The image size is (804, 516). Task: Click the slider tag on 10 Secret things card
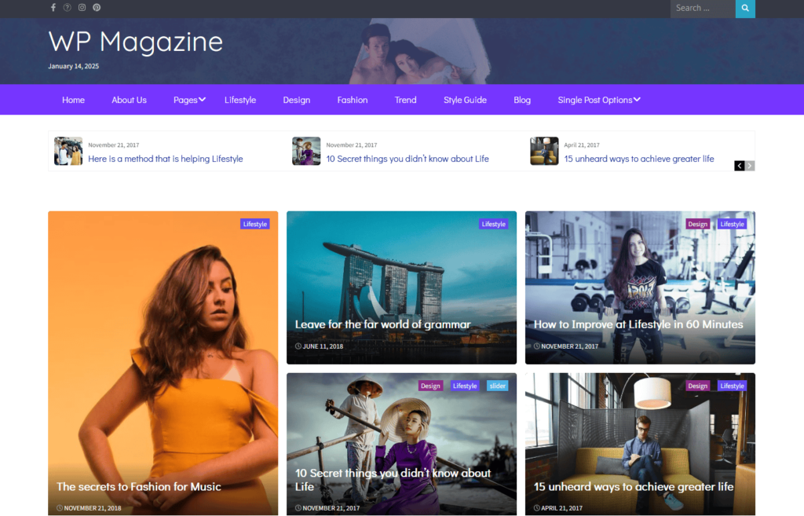497,386
